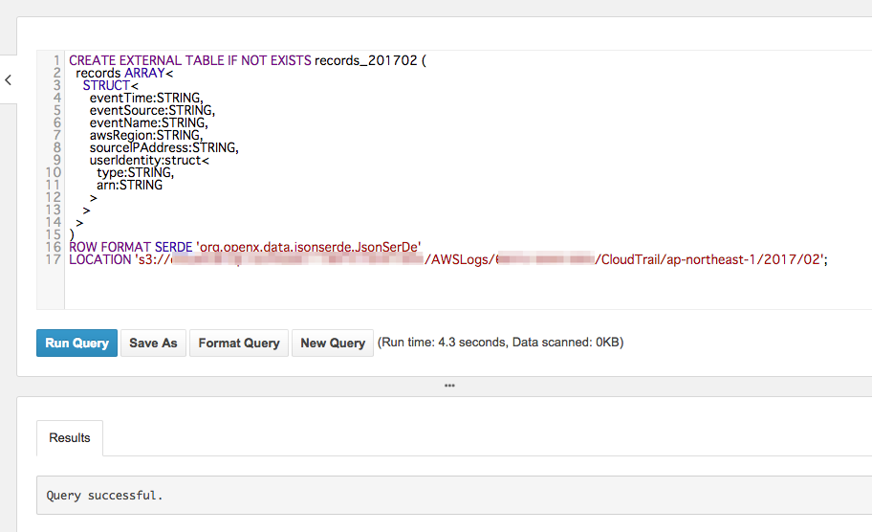Click the three-dot pane resize handle

click(x=449, y=386)
